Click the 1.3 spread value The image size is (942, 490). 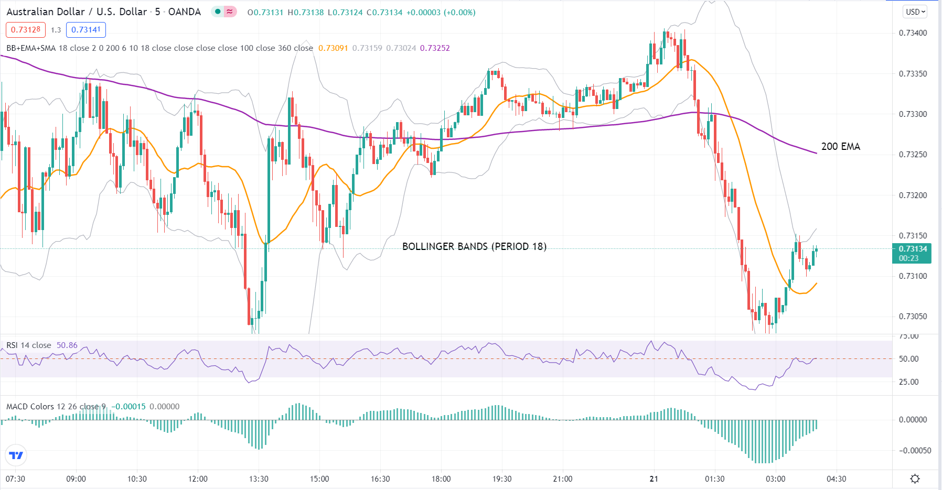[56, 30]
